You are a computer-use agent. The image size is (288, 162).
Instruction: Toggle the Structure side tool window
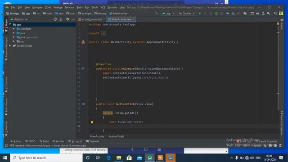[6, 85]
